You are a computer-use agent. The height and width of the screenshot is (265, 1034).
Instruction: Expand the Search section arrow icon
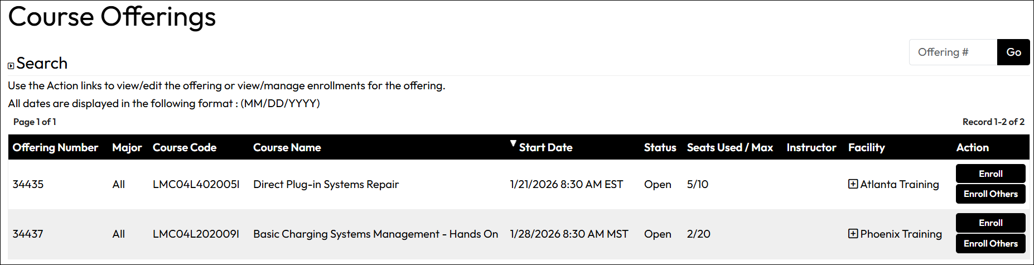pos(11,66)
